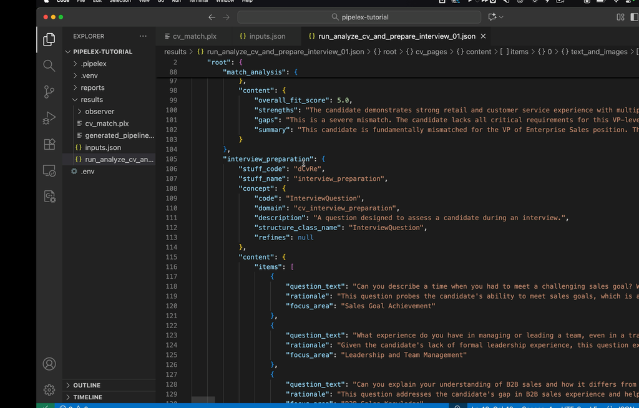Open the Remote Explorer view
The height and width of the screenshot is (408, 639).
click(49, 170)
